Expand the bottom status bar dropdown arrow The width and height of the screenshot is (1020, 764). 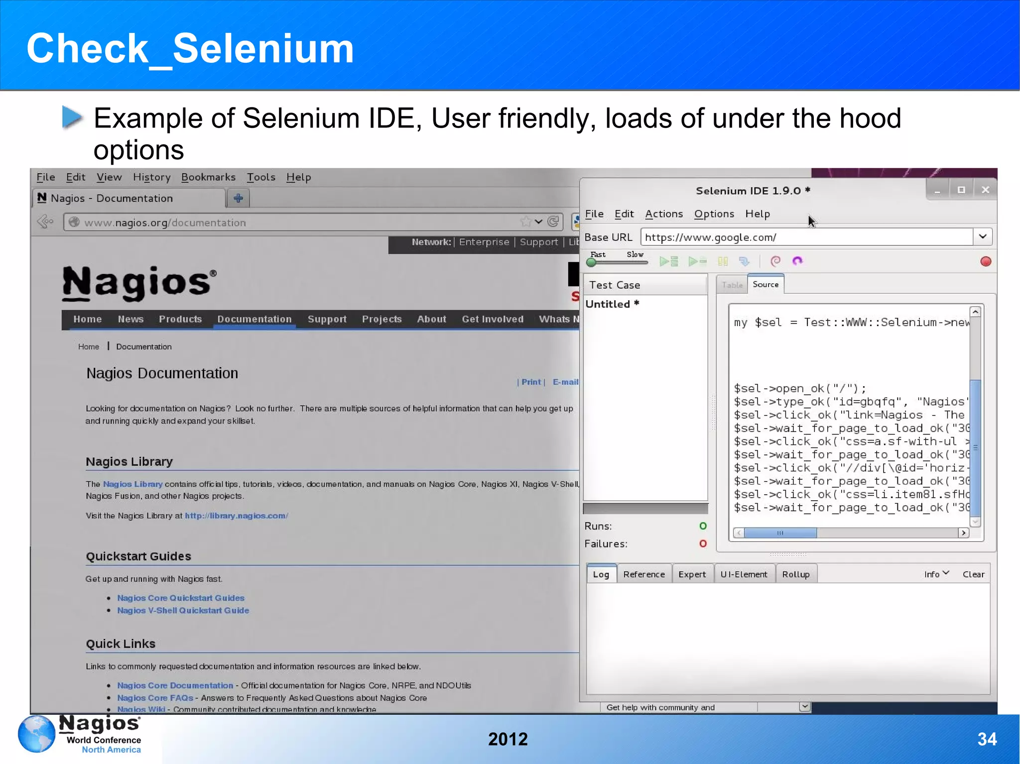coord(805,707)
